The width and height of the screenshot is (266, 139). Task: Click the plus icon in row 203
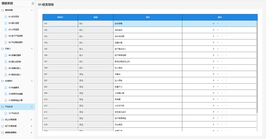point(213,87)
